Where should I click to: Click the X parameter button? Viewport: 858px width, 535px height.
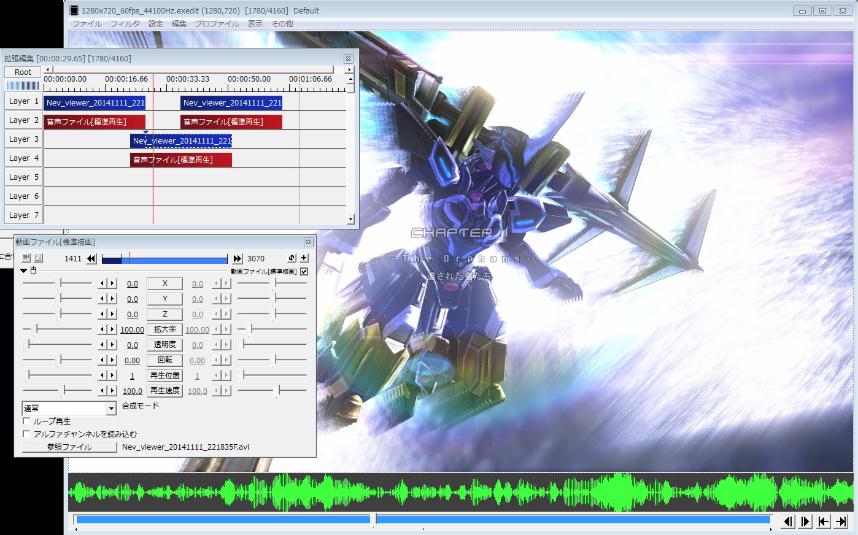[164, 283]
